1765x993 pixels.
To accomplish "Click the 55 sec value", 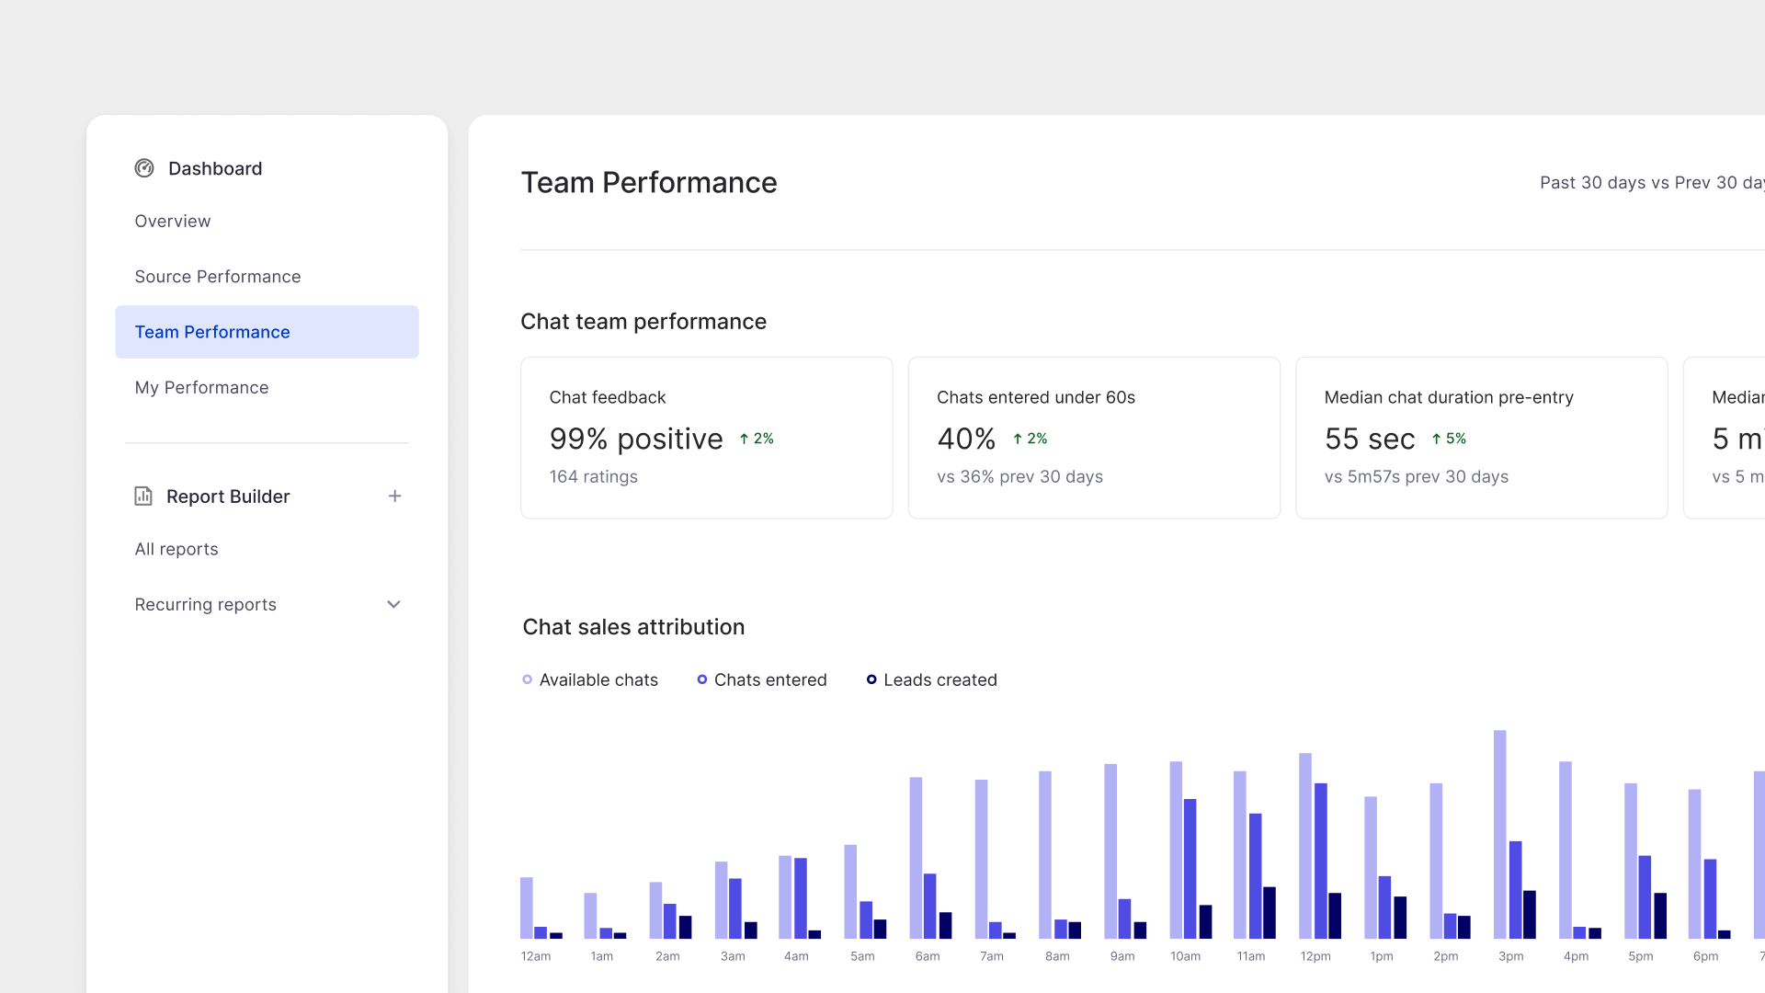I will 1370,439.
